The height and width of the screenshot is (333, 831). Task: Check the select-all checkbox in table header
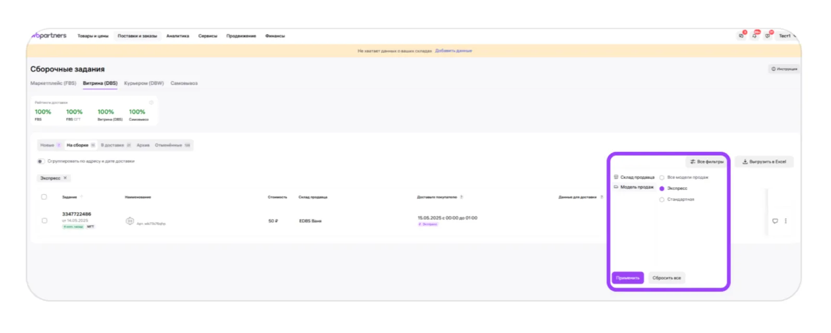(x=44, y=197)
